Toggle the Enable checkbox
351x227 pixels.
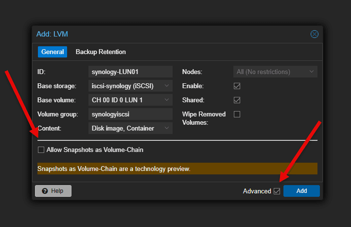click(x=237, y=86)
